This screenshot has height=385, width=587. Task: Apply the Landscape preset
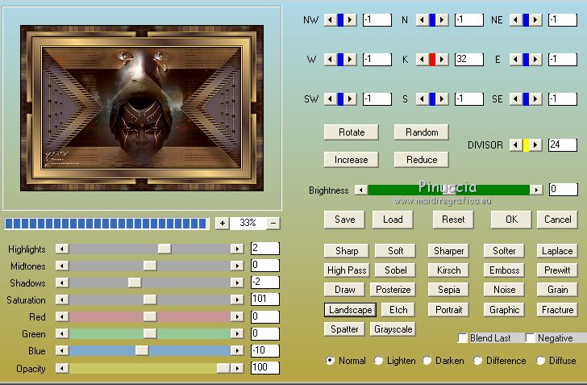tap(350, 310)
